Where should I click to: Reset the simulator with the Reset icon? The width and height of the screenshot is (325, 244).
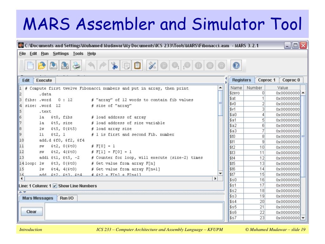[221, 65]
